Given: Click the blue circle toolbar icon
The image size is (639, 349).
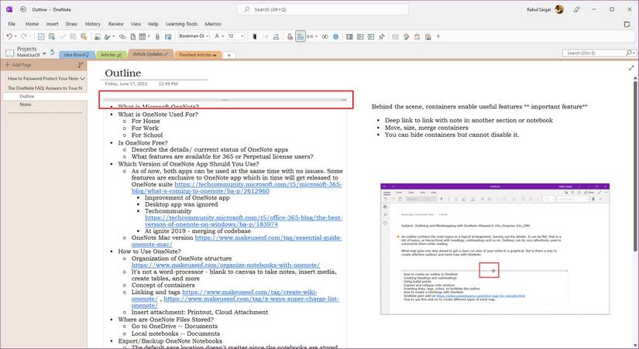Looking at the screenshot, I should [x=336, y=36].
